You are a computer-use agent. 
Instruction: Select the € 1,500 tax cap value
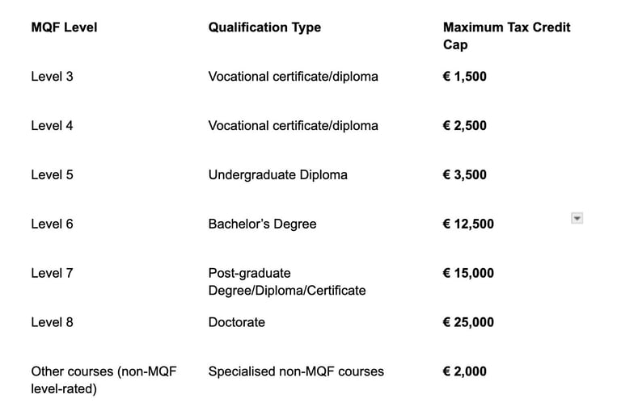pyautogui.click(x=465, y=77)
